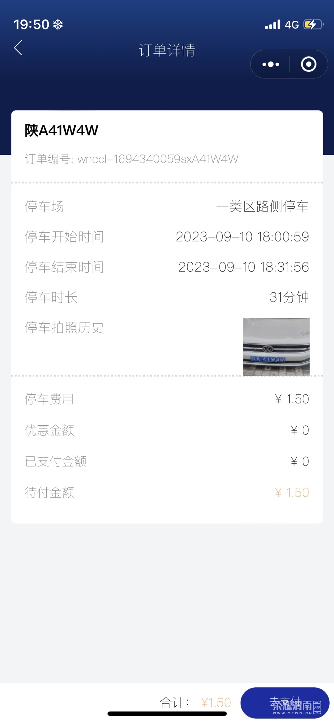Tap the snowflake icon beside the time
This screenshot has height=723, width=334.
[x=58, y=24]
